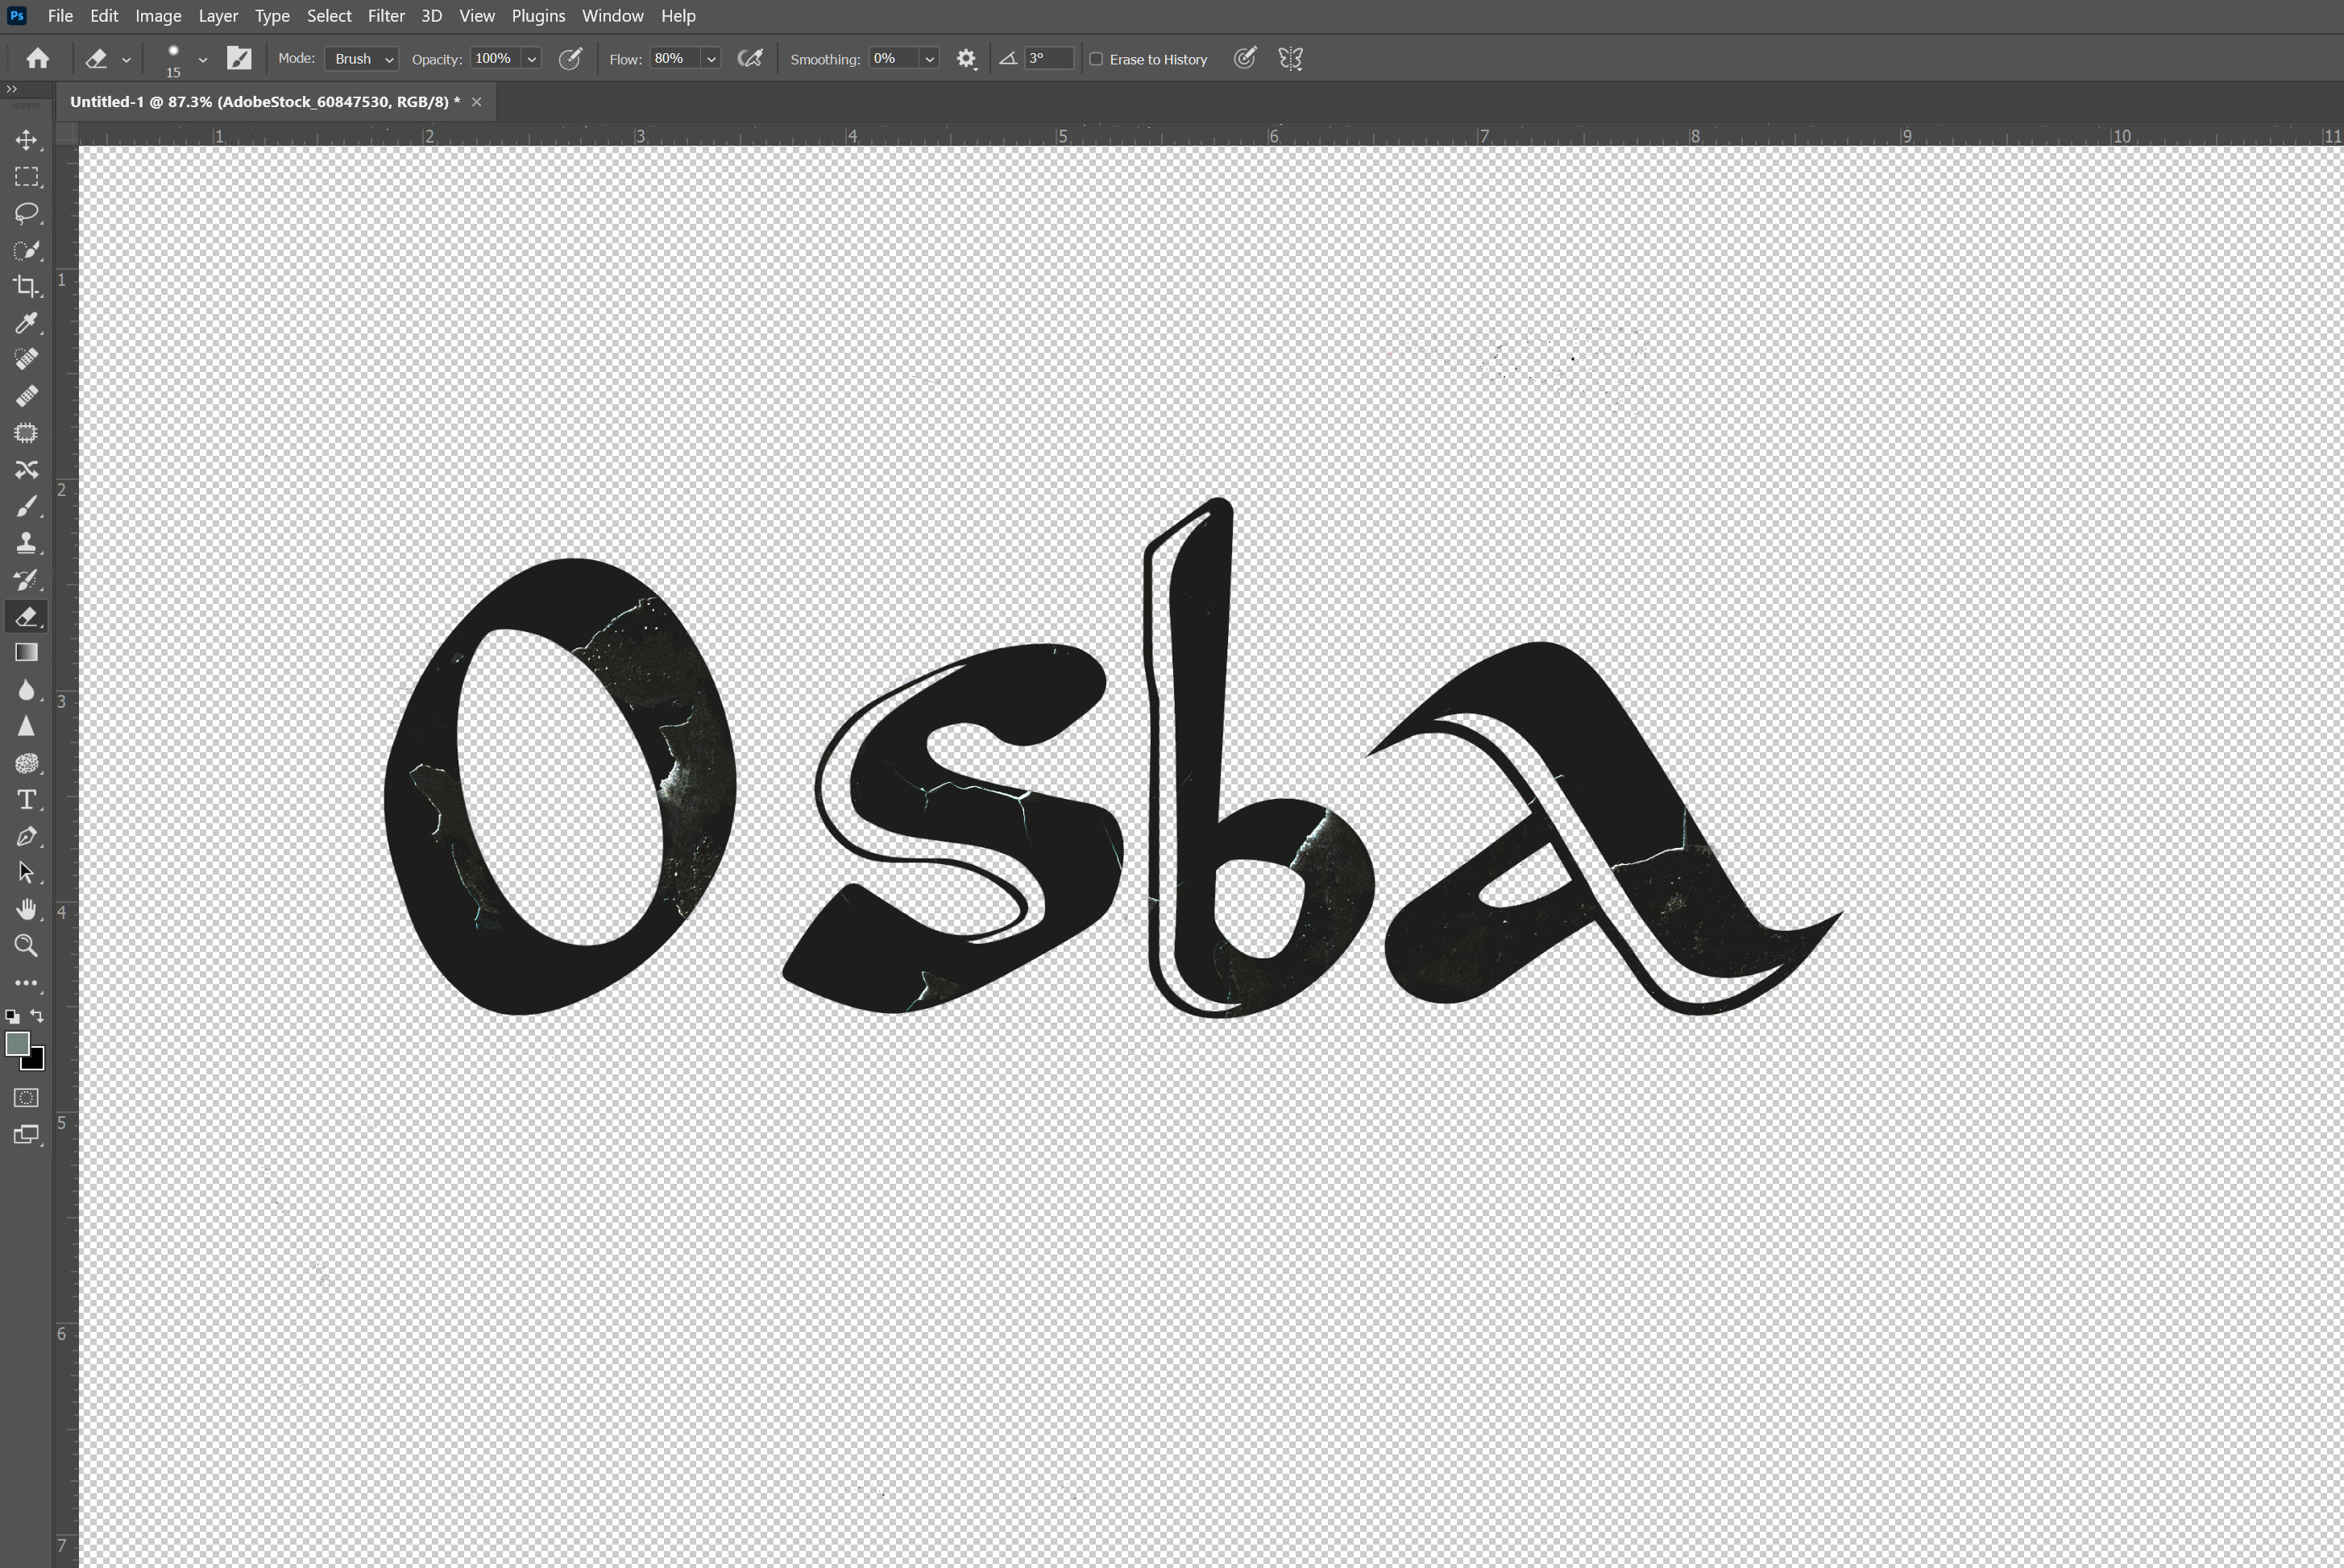
Task: Select the Gradient tool
Action: click(26, 653)
